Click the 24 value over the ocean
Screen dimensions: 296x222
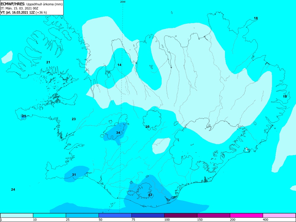[x=13, y=189]
